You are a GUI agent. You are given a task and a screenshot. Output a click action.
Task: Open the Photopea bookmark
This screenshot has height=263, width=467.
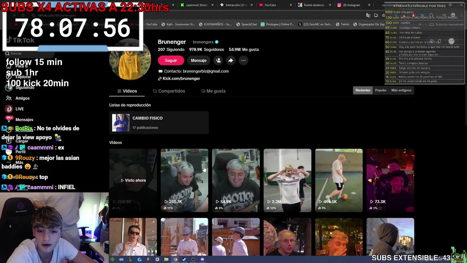pyautogui.click(x=277, y=24)
